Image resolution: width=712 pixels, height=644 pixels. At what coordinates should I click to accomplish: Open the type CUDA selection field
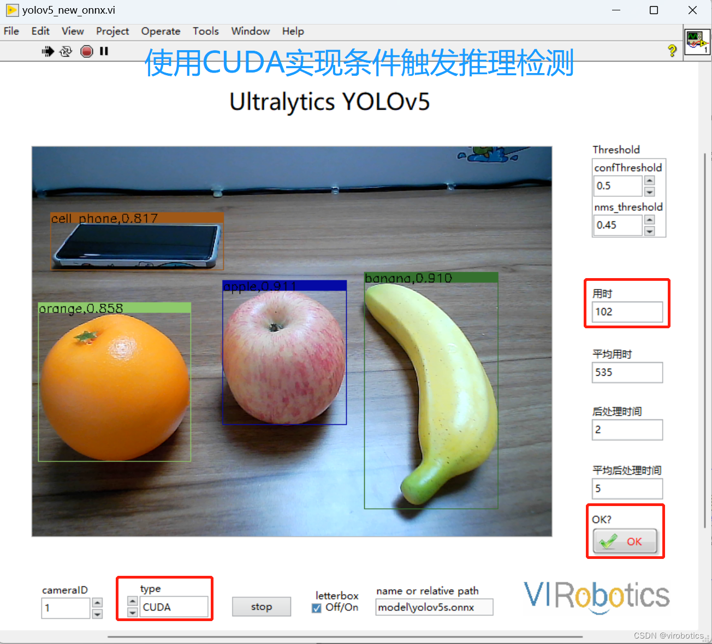tap(174, 607)
